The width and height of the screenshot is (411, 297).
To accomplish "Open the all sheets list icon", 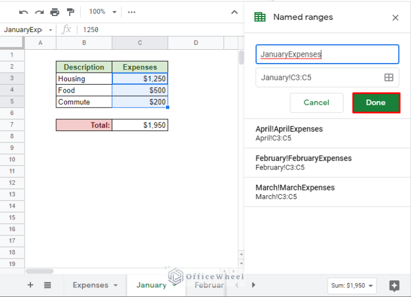I will (47, 285).
